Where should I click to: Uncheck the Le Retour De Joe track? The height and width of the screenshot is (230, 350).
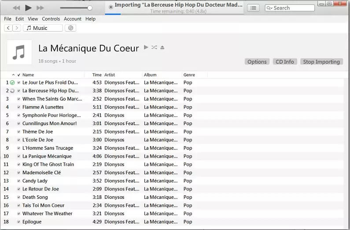click(19, 189)
